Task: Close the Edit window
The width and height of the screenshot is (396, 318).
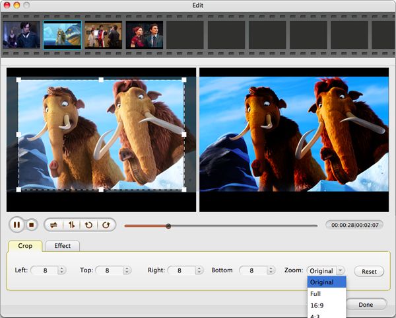Action: 7,5
